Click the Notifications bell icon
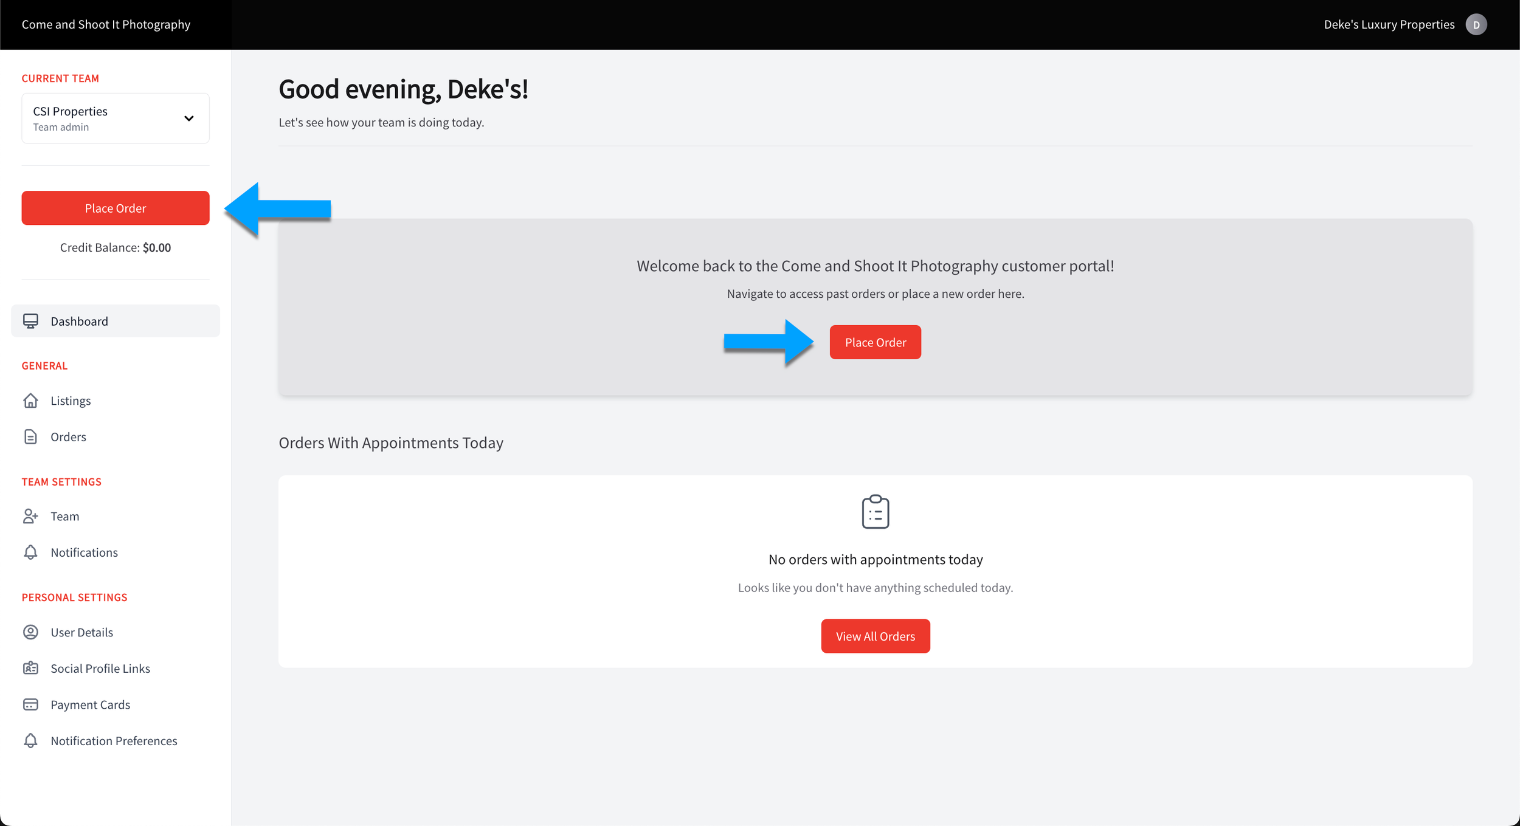Image resolution: width=1520 pixels, height=826 pixels. tap(30, 552)
